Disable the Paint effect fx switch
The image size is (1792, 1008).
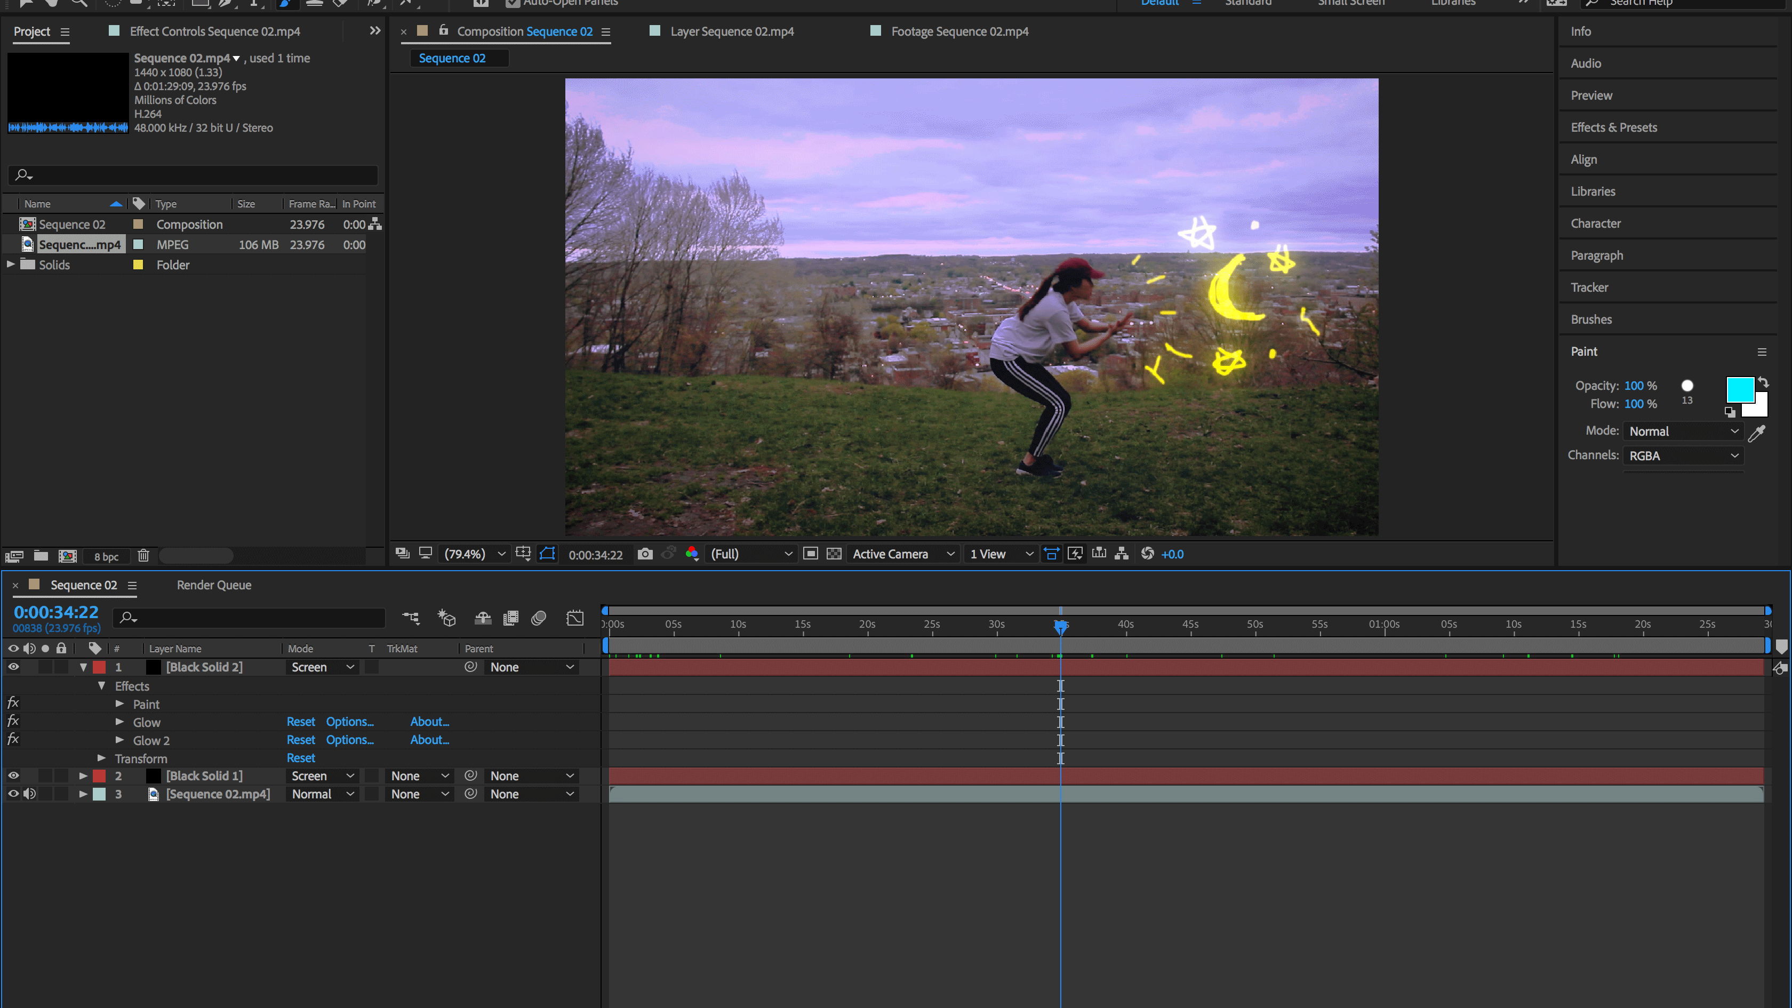point(13,702)
